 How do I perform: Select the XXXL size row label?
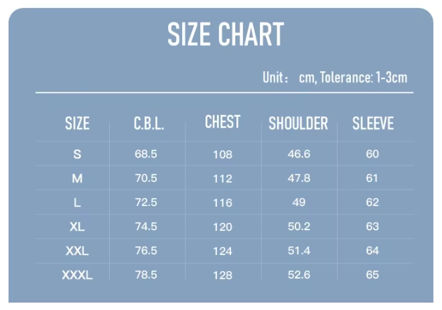click(77, 275)
